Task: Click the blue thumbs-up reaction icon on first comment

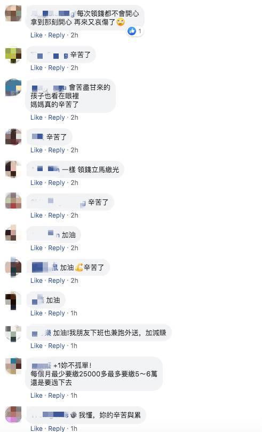Action: [132, 31]
